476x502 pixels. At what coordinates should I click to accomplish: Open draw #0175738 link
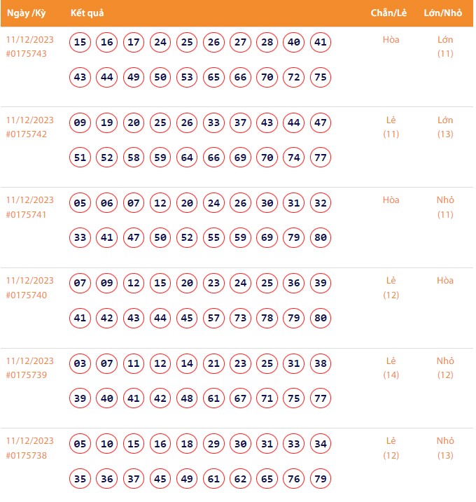point(26,456)
